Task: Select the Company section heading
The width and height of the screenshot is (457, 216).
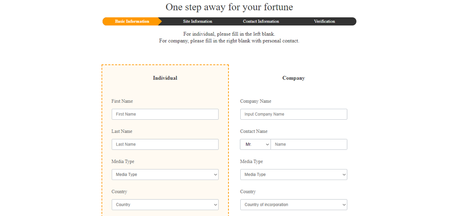Action: [x=293, y=78]
